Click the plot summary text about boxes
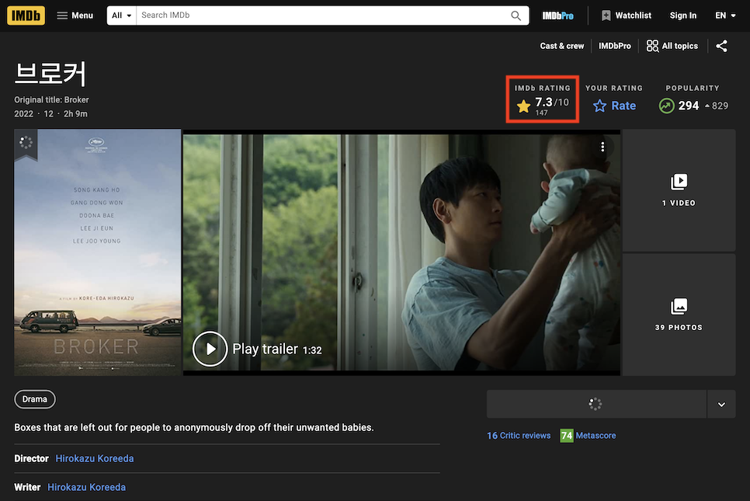The width and height of the screenshot is (750, 501). point(194,427)
